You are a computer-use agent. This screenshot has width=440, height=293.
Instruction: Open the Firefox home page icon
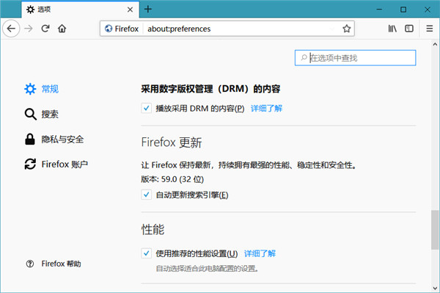click(x=62, y=29)
